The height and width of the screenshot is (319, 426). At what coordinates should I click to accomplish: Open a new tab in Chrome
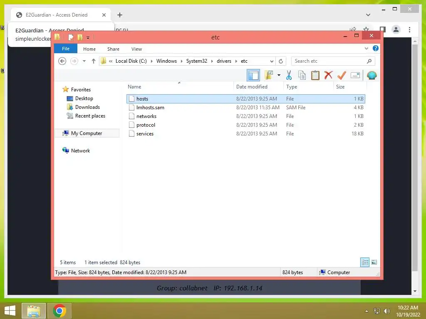coord(120,15)
